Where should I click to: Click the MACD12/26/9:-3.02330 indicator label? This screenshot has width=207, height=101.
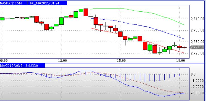point(19,66)
